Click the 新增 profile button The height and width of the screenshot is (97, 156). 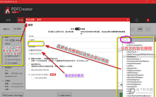click(140, 29)
